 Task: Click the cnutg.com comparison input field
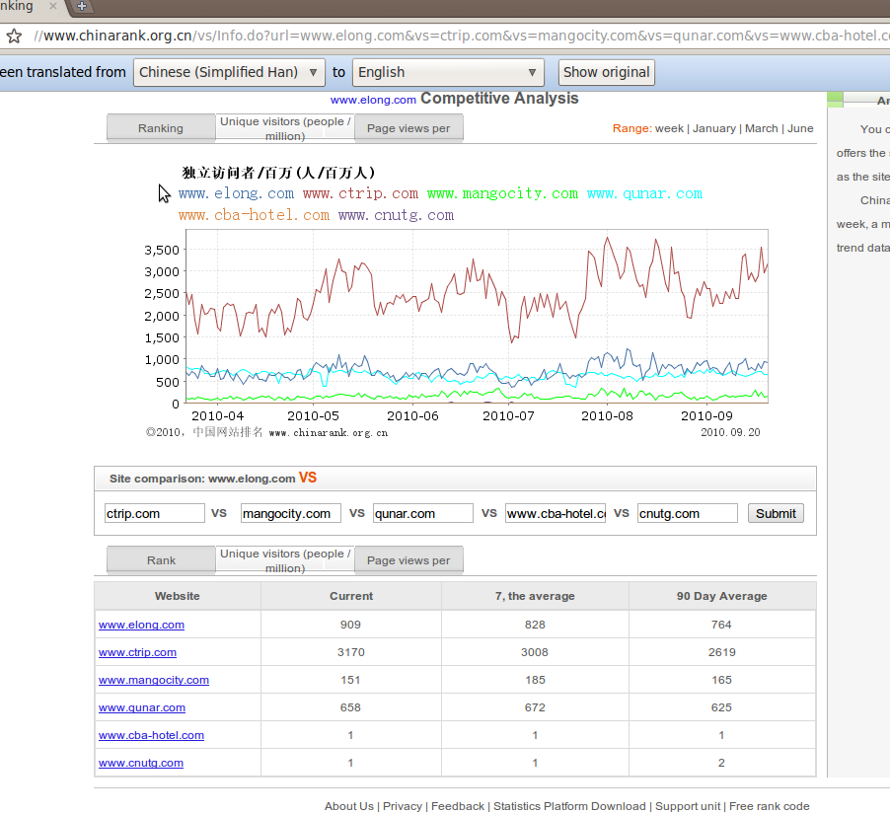click(x=688, y=513)
